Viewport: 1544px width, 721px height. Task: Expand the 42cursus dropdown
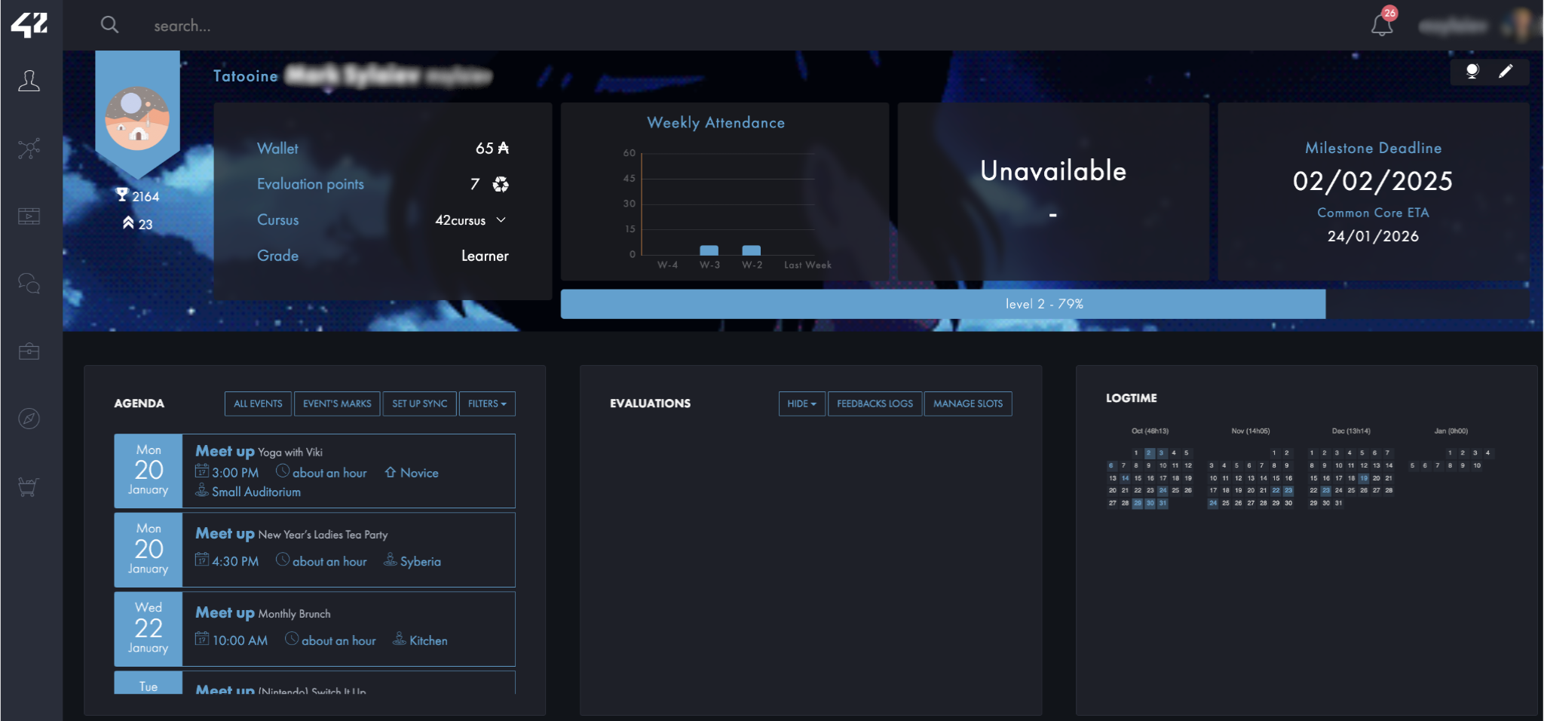point(470,220)
